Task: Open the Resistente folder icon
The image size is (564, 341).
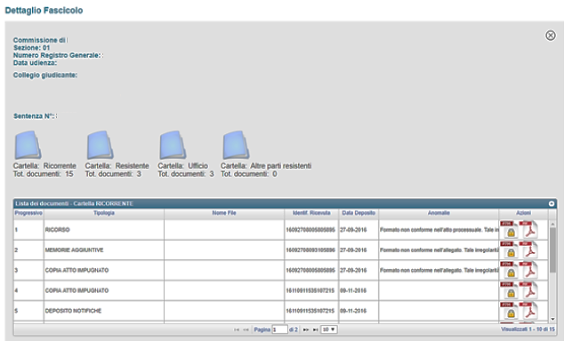Action: 100,145
